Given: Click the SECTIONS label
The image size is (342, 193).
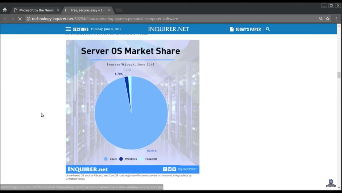Looking at the screenshot, I should [80, 29].
